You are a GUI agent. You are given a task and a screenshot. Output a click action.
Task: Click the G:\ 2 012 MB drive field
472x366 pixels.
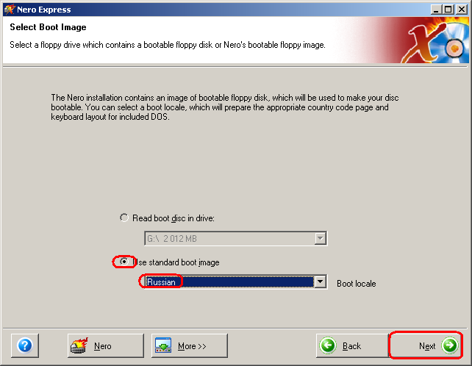pyautogui.click(x=236, y=238)
